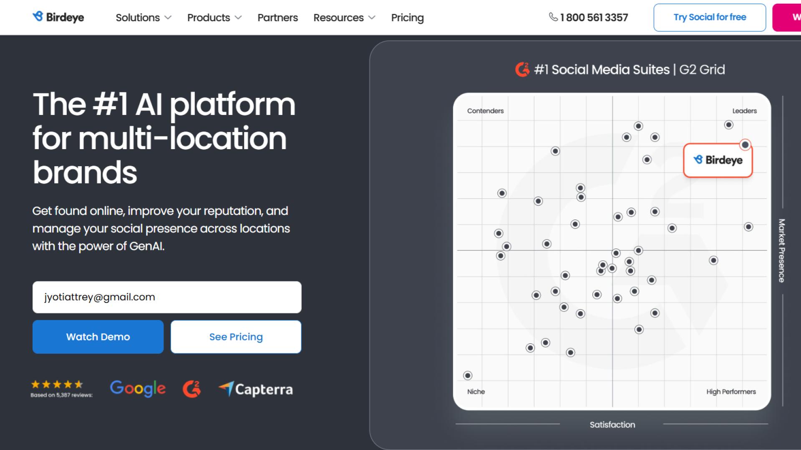Go to the Pricing page

tap(407, 17)
